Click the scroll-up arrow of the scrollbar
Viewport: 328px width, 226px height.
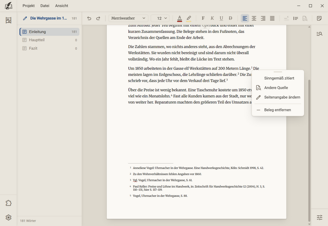tap(309, 27)
